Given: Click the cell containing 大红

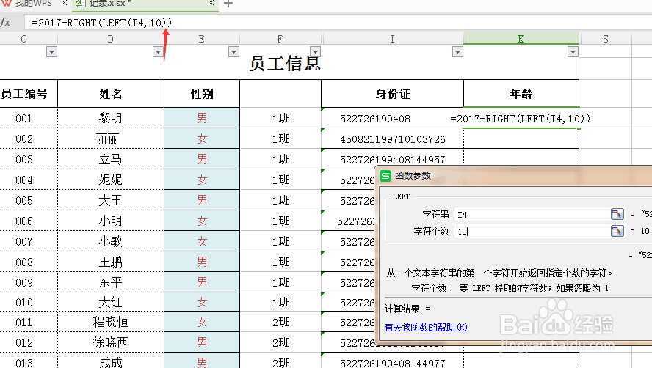Looking at the screenshot, I should pos(111,302).
